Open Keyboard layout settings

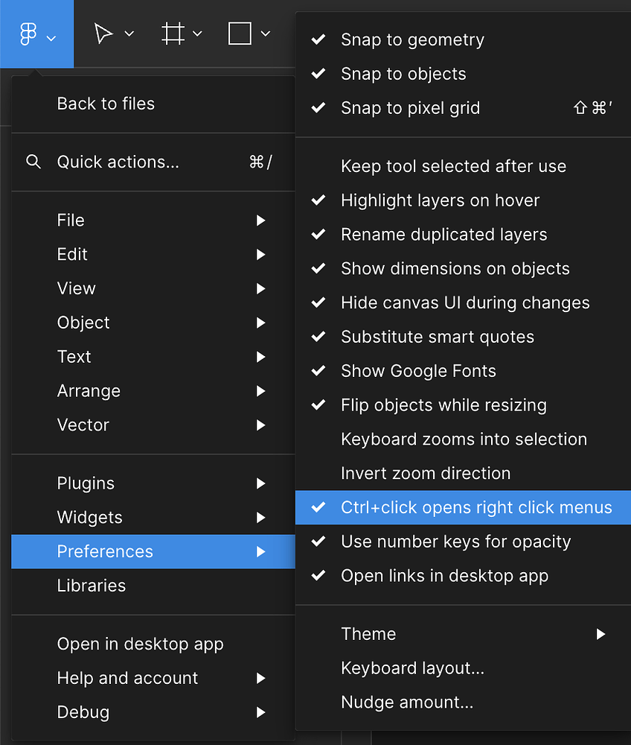412,668
